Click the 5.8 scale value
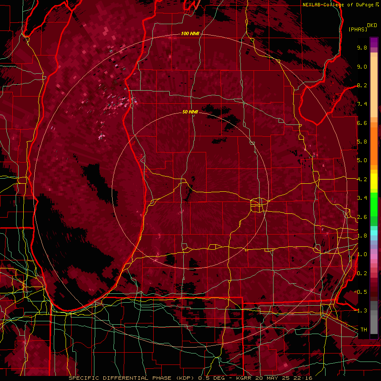This screenshot has width=381, height=381. click(x=362, y=142)
